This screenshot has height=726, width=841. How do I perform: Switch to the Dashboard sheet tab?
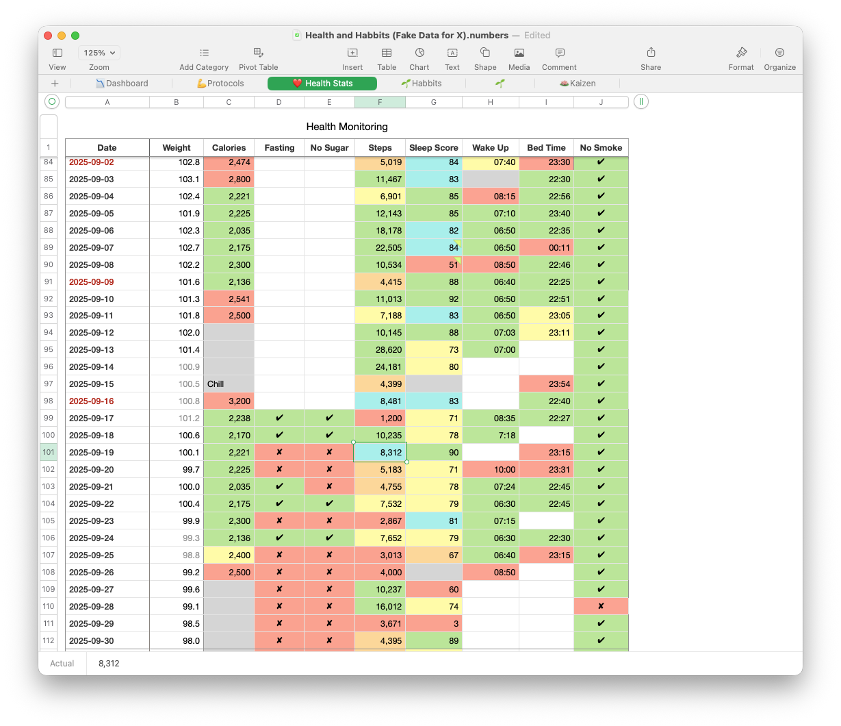(122, 84)
